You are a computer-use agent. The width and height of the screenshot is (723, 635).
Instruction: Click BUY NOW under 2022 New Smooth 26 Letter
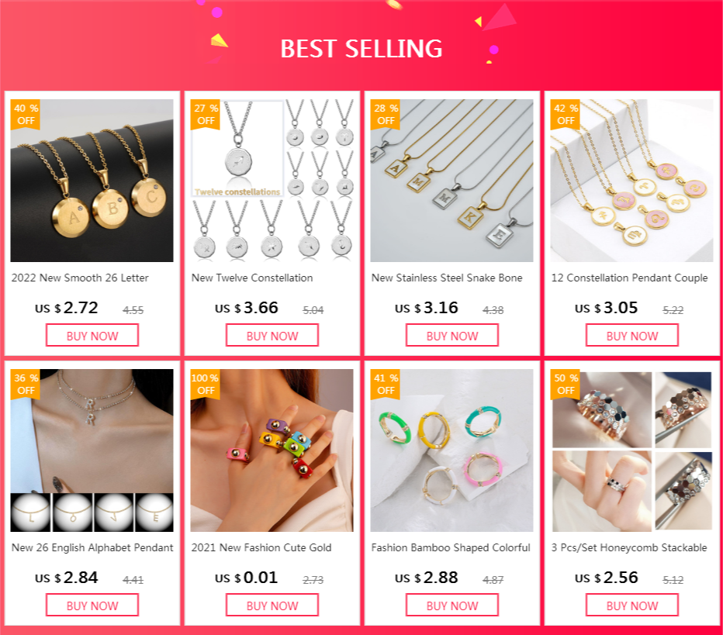point(92,335)
